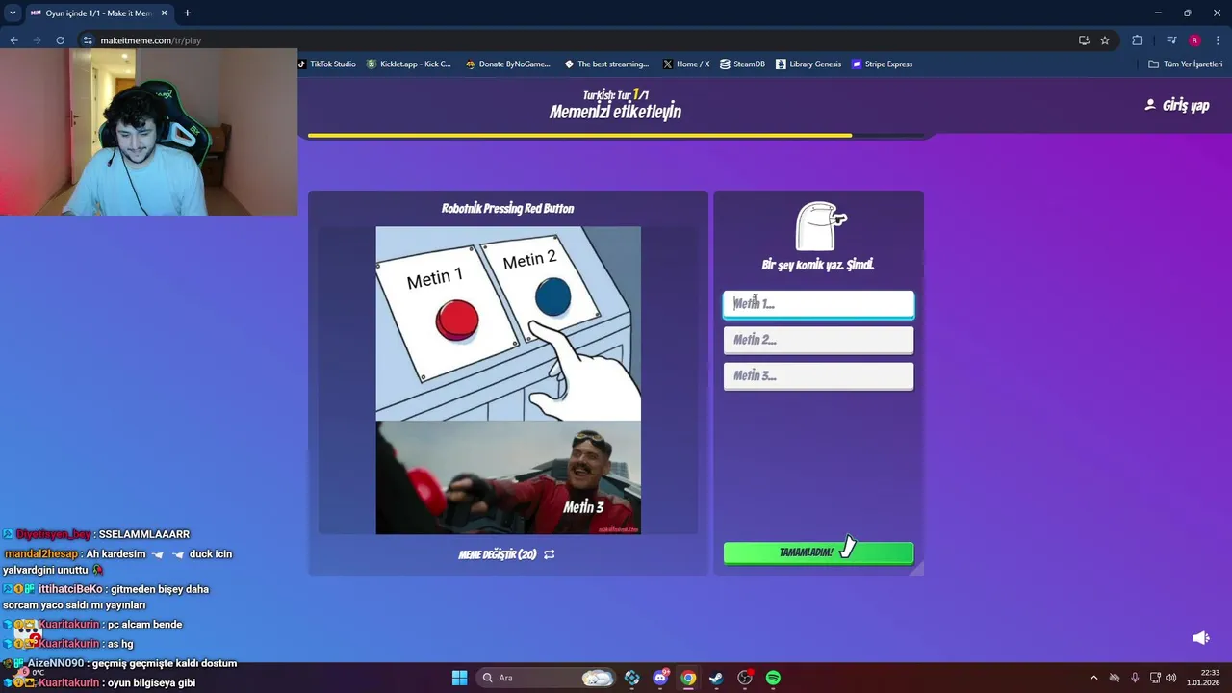Open the media controls icon in Chrome toolbar
This screenshot has height=693, width=1232.
click(1171, 40)
